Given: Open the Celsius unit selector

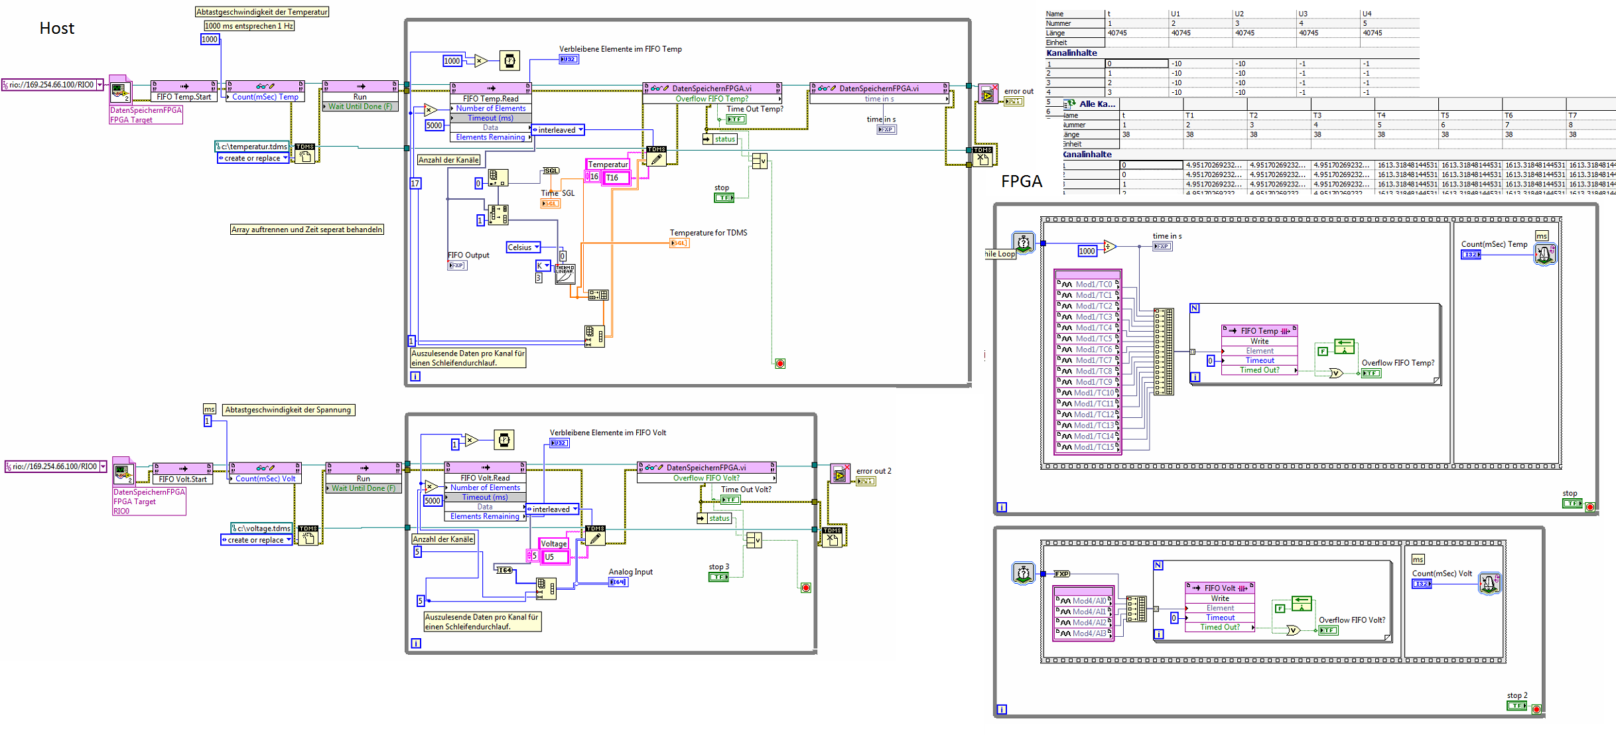Looking at the screenshot, I should click(x=523, y=247).
